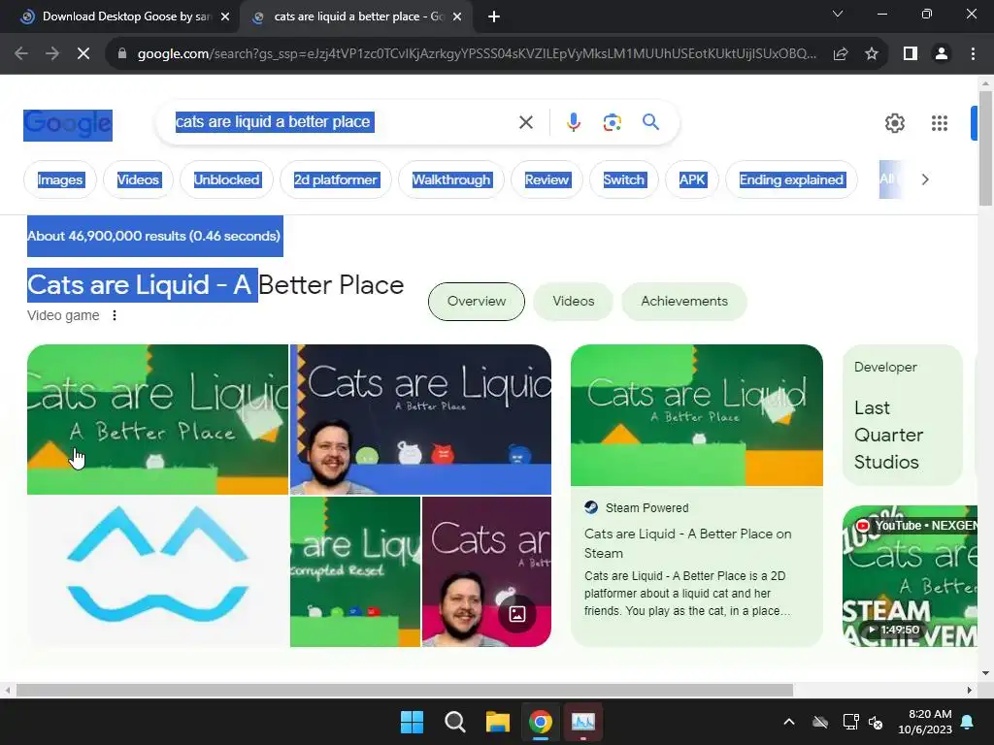Select the Unblocked filter chip
This screenshot has width=994, height=745.
coord(226,179)
